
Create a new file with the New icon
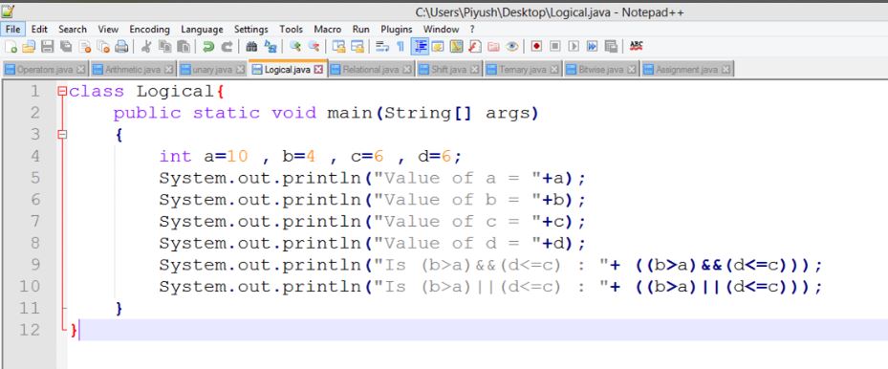(11, 47)
